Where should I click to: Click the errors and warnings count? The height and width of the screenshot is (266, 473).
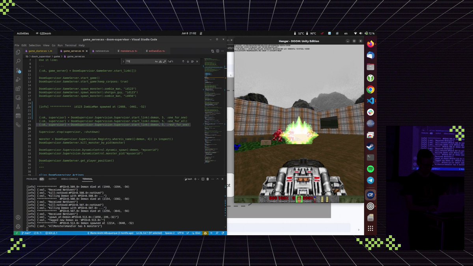coord(52,233)
